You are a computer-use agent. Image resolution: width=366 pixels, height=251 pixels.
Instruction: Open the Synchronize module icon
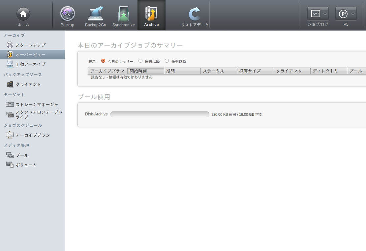coord(123,14)
